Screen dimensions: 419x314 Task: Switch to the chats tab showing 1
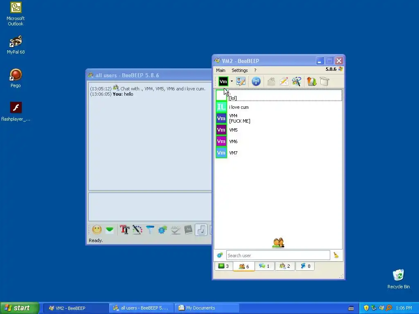(x=264, y=266)
